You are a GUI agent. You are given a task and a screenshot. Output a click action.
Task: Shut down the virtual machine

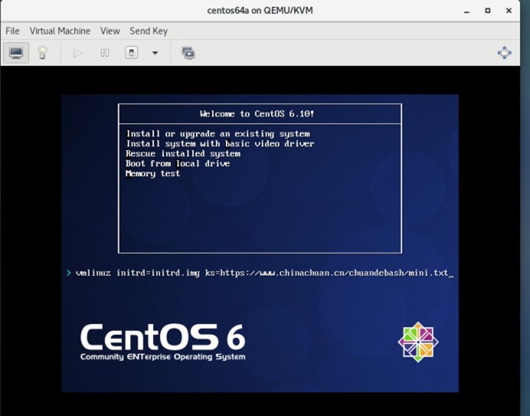(x=132, y=53)
